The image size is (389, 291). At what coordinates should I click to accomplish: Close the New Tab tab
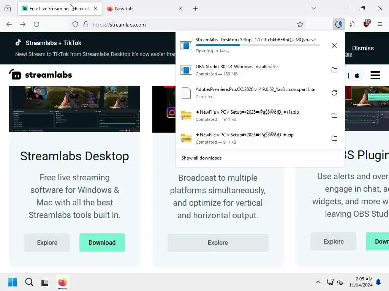click(x=180, y=8)
